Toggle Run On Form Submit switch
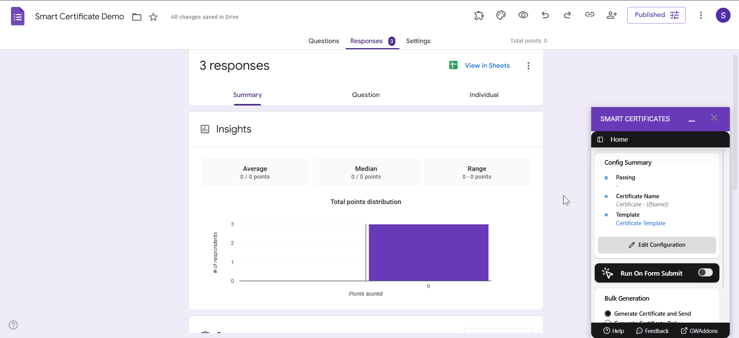739x338 pixels. point(705,273)
